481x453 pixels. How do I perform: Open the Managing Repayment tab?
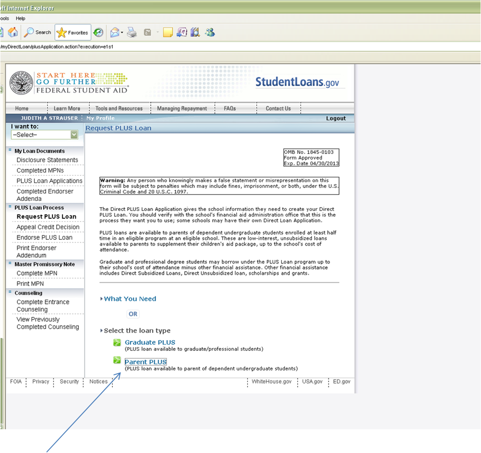(182, 108)
